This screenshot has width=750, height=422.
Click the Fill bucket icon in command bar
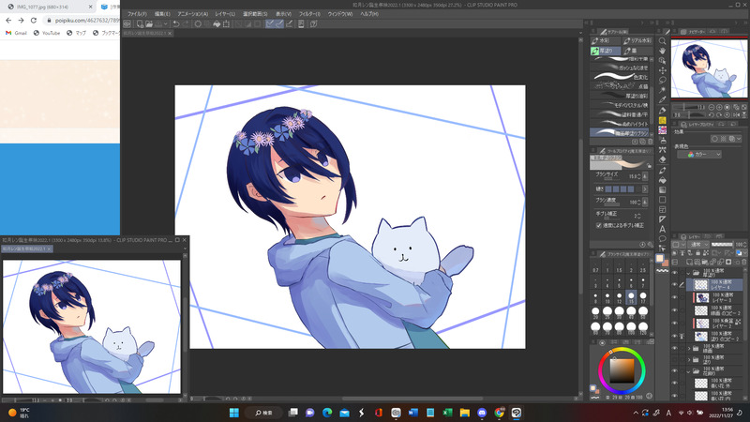point(217,23)
